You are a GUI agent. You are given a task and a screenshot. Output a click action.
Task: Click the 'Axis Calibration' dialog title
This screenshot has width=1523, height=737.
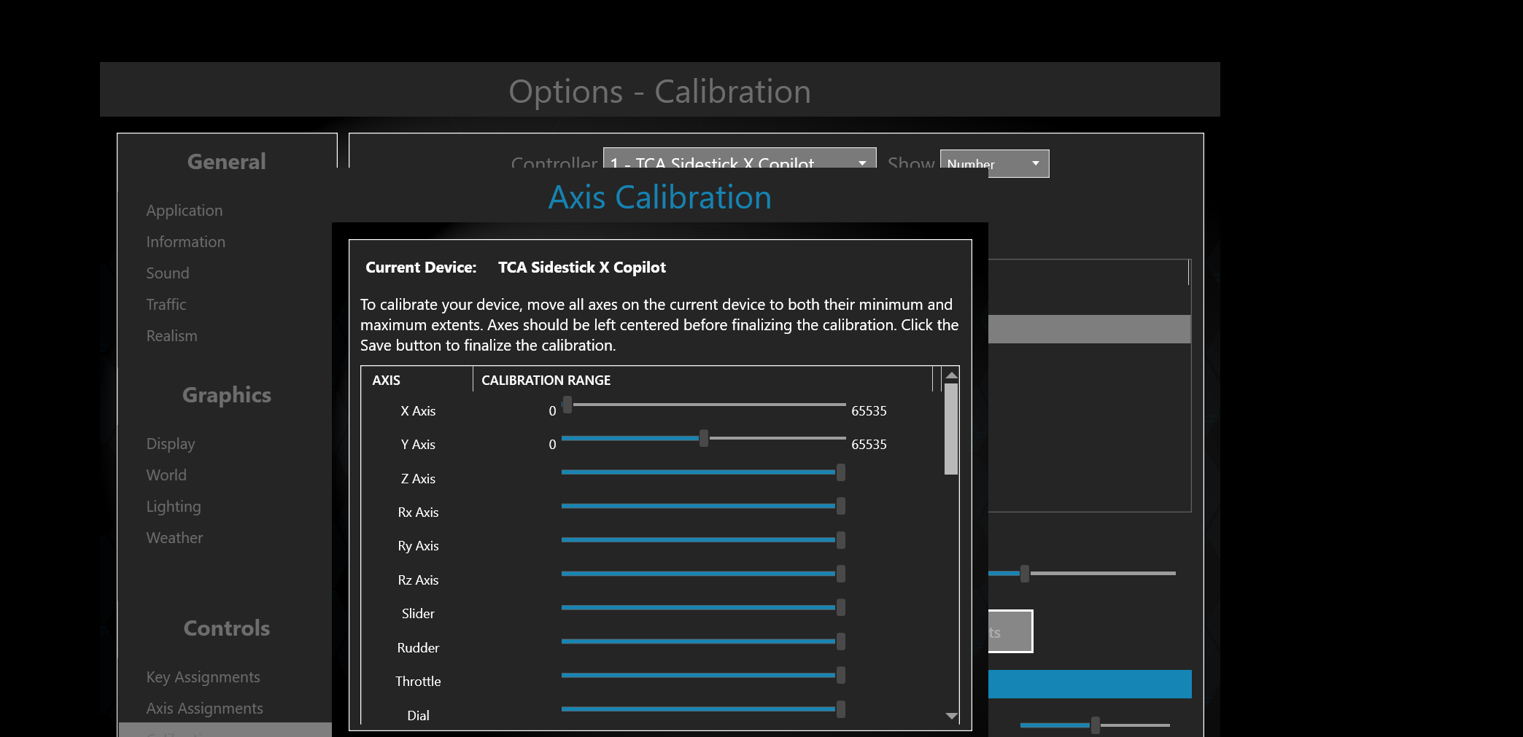point(660,198)
